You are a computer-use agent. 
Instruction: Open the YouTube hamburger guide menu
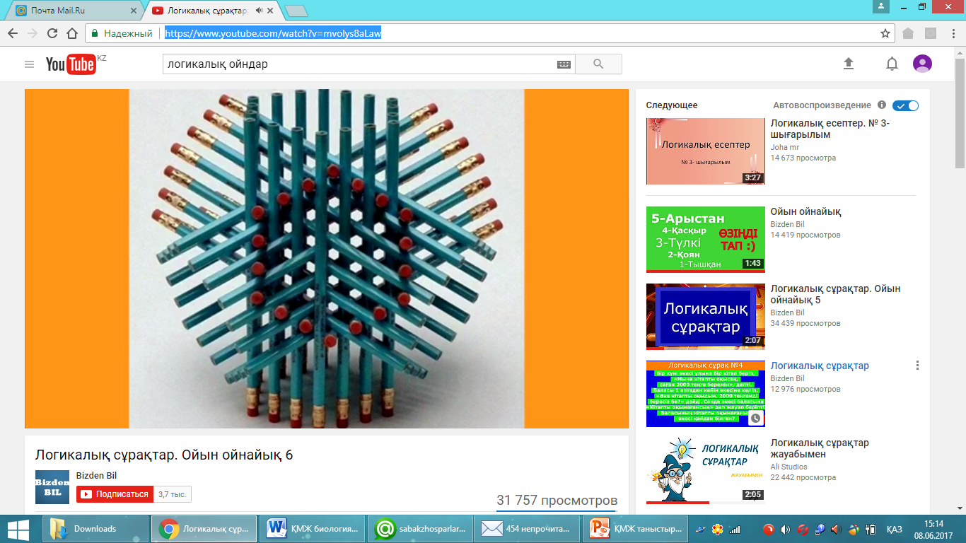[29, 64]
